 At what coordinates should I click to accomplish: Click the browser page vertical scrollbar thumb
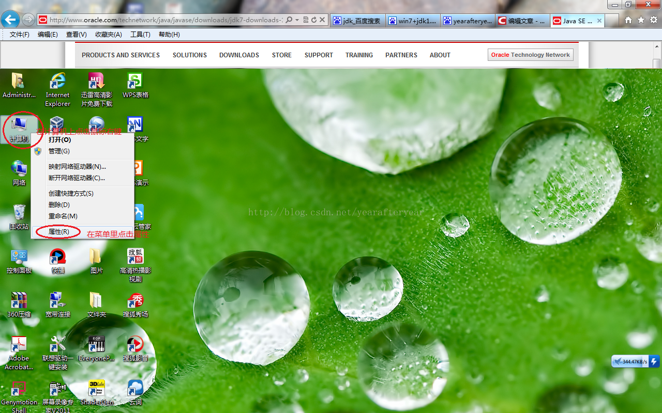[x=657, y=65]
